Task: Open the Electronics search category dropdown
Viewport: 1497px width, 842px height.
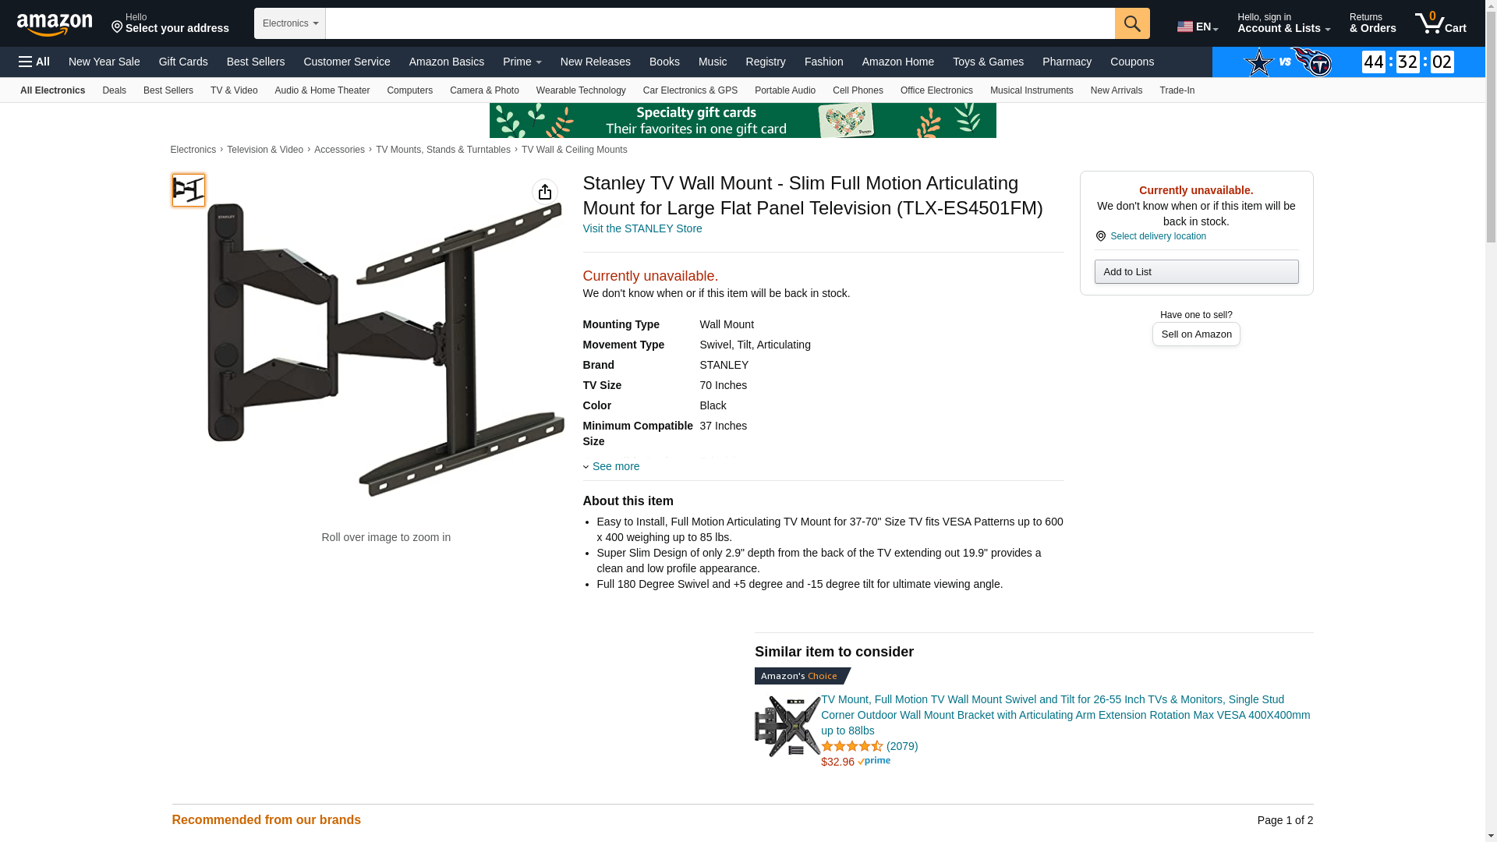Action: [290, 23]
